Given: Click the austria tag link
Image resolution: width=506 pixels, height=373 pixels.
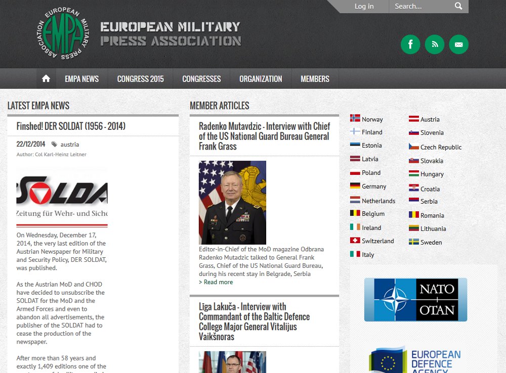Looking at the screenshot, I should tap(70, 145).
